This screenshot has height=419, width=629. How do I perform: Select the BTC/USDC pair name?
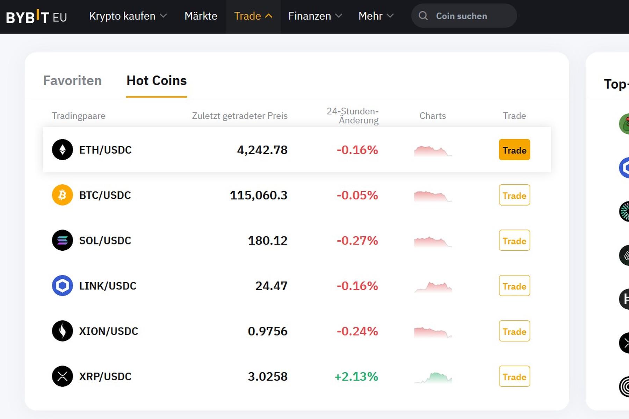(105, 195)
